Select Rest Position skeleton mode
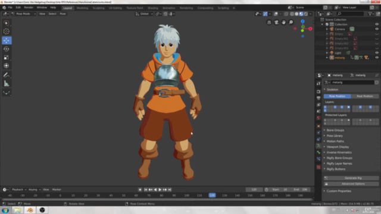381x214 pixels. pos(365,96)
